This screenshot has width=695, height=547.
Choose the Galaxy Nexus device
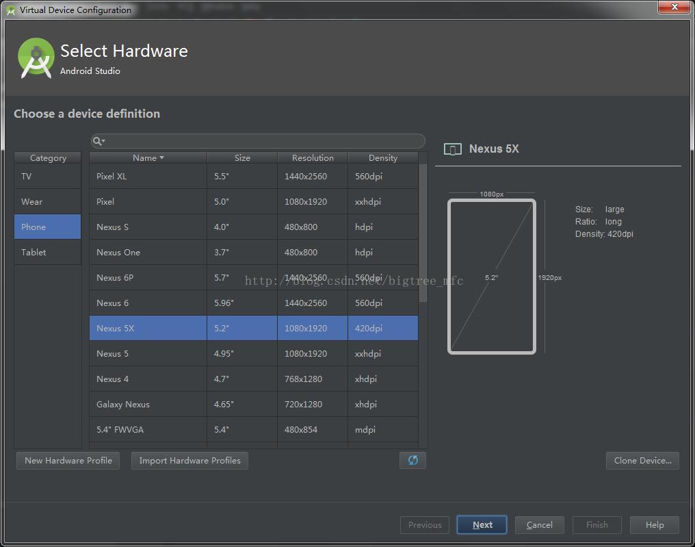tap(254, 404)
